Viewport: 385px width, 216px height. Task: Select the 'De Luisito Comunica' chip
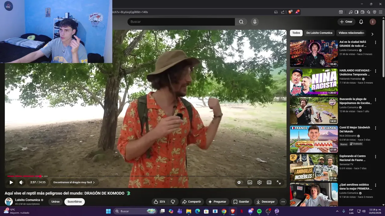(319, 33)
